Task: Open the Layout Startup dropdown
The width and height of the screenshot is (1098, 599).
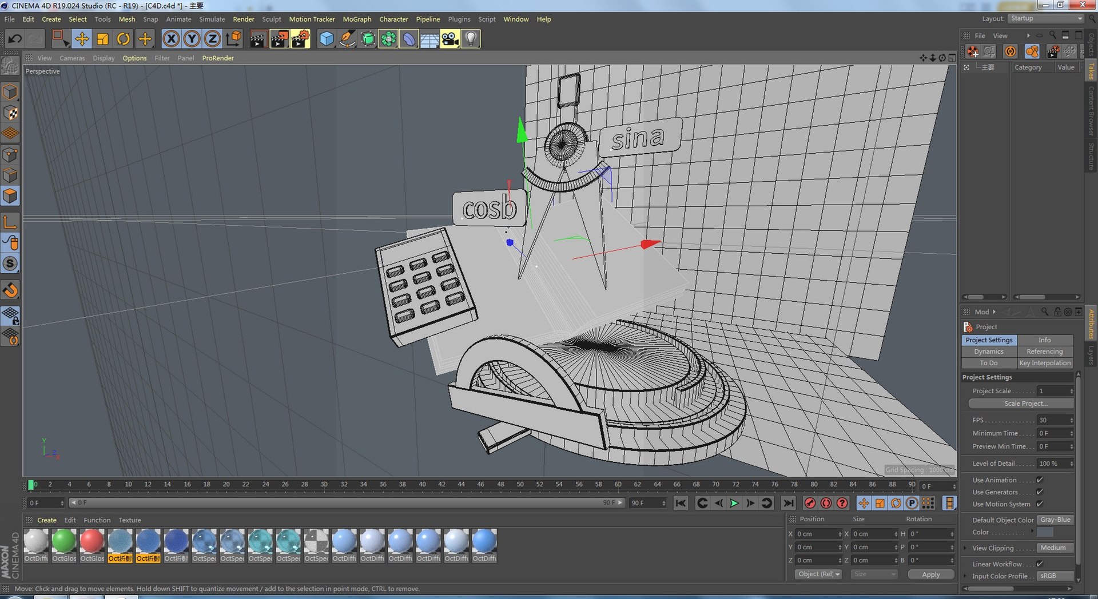Action: tap(1046, 18)
